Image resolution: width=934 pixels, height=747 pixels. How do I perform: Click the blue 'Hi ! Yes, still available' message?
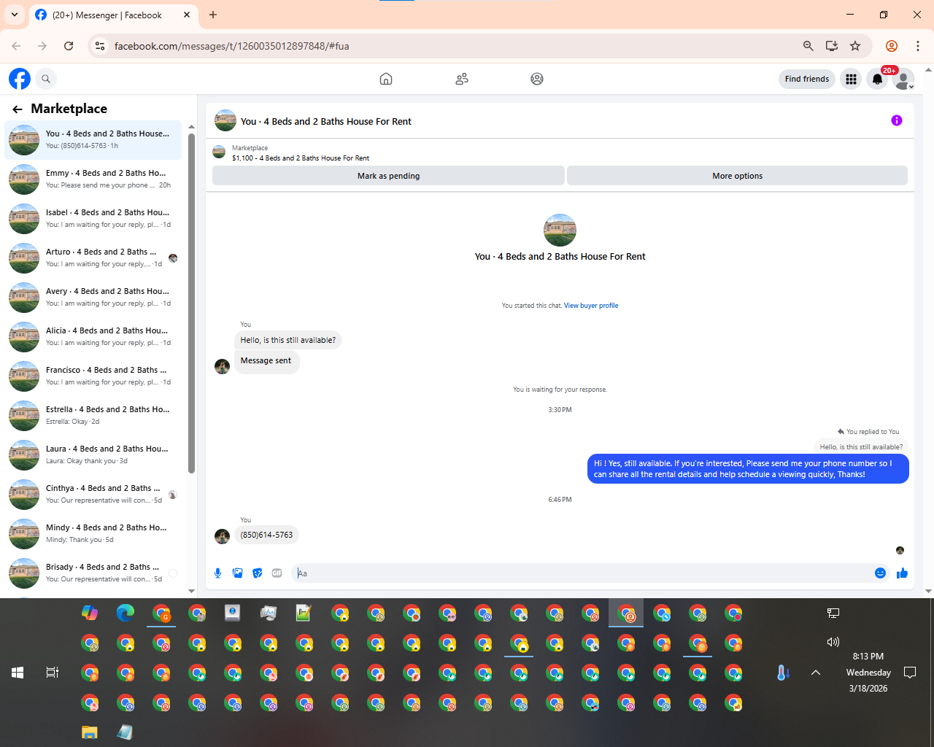748,469
